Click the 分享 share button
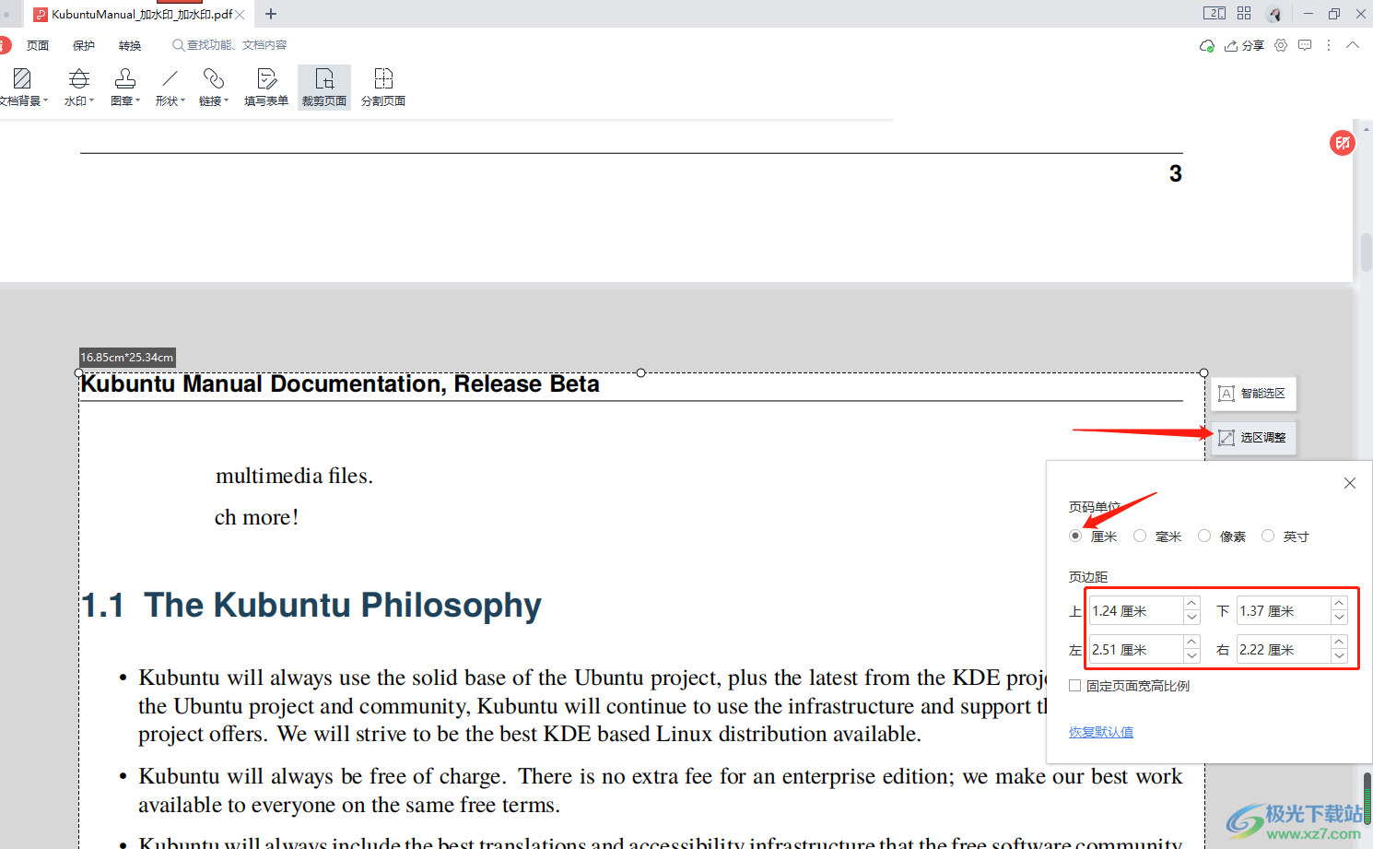This screenshot has height=849, width=1373. click(x=1244, y=45)
